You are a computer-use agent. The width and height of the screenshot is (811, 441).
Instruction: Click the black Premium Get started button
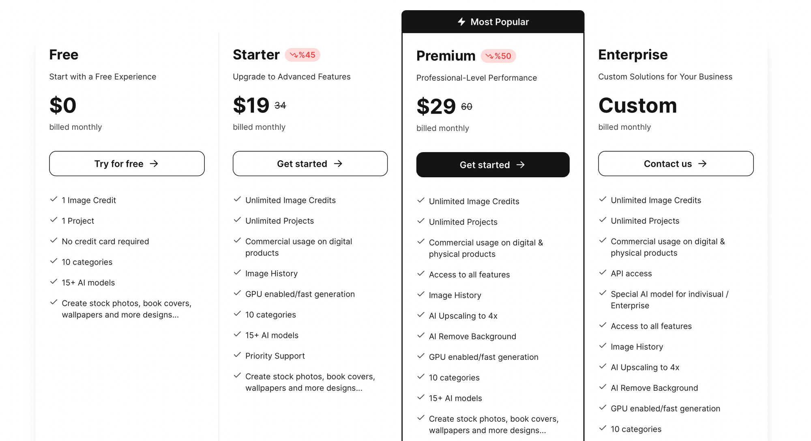[493, 165]
